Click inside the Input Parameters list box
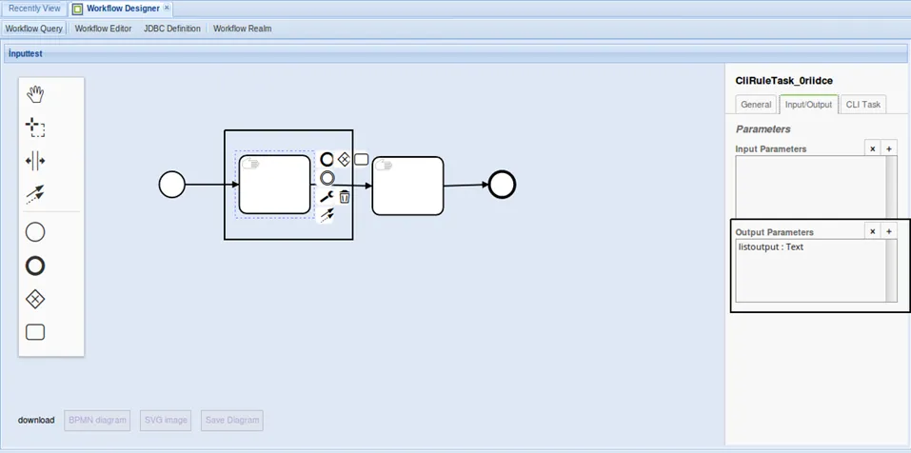911x453 pixels. coord(810,187)
